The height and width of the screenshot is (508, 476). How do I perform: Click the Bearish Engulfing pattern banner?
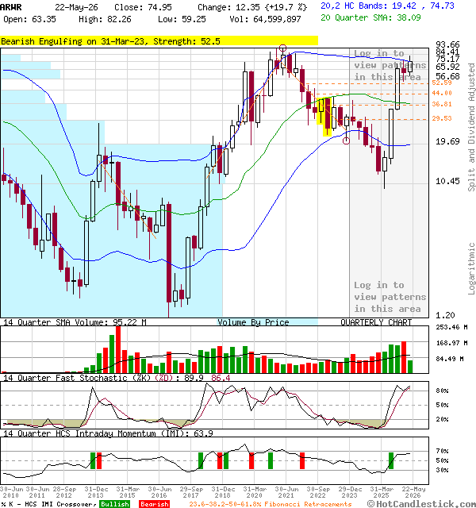pyautogui.click(x=159, y=41)
